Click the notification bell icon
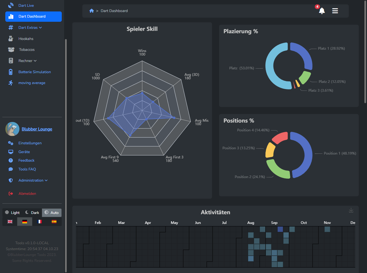This screenshot has height=273, width=367. coord(322,11)
